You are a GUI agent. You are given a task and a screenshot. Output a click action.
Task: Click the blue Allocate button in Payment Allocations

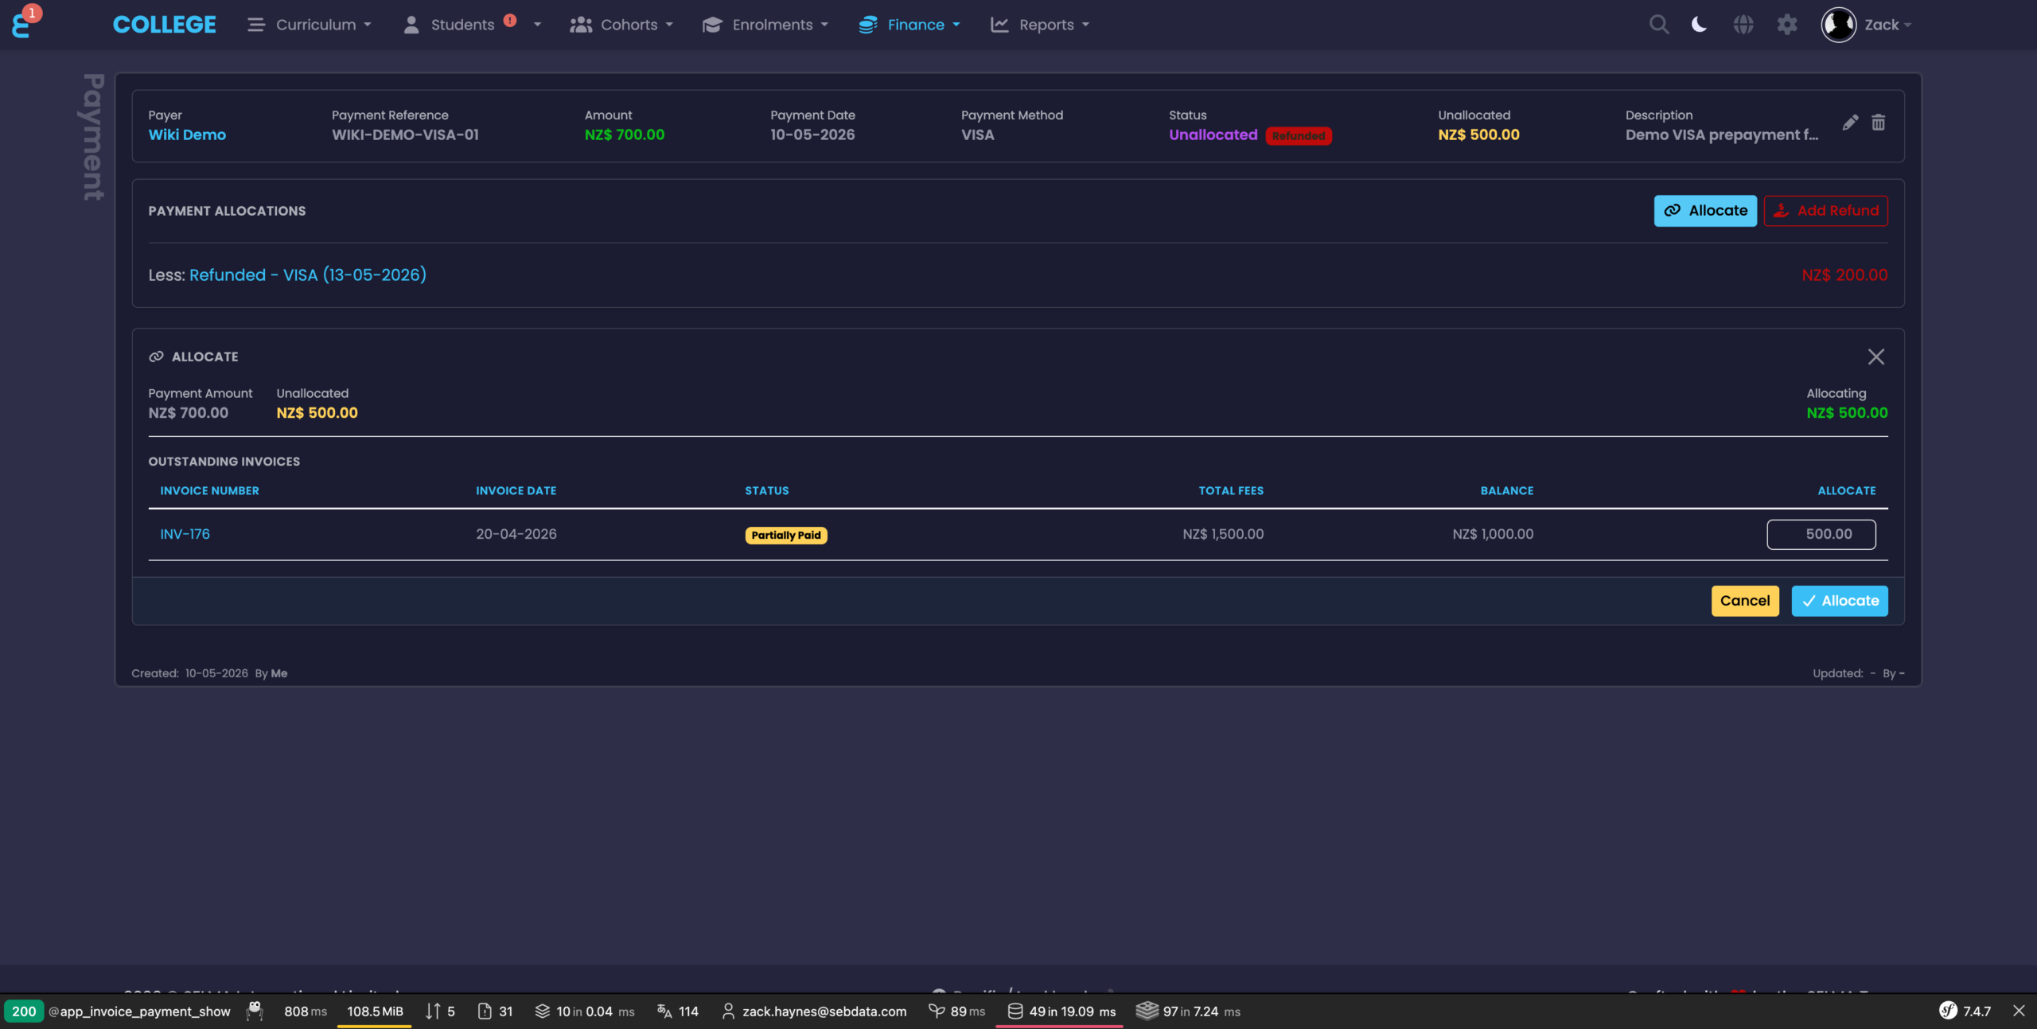coord(1705,211)
